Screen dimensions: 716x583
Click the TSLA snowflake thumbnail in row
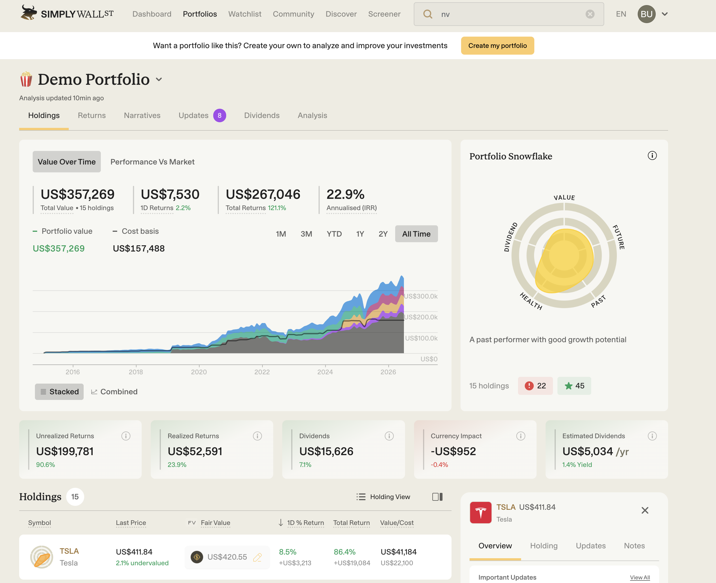tap(42, 557)
